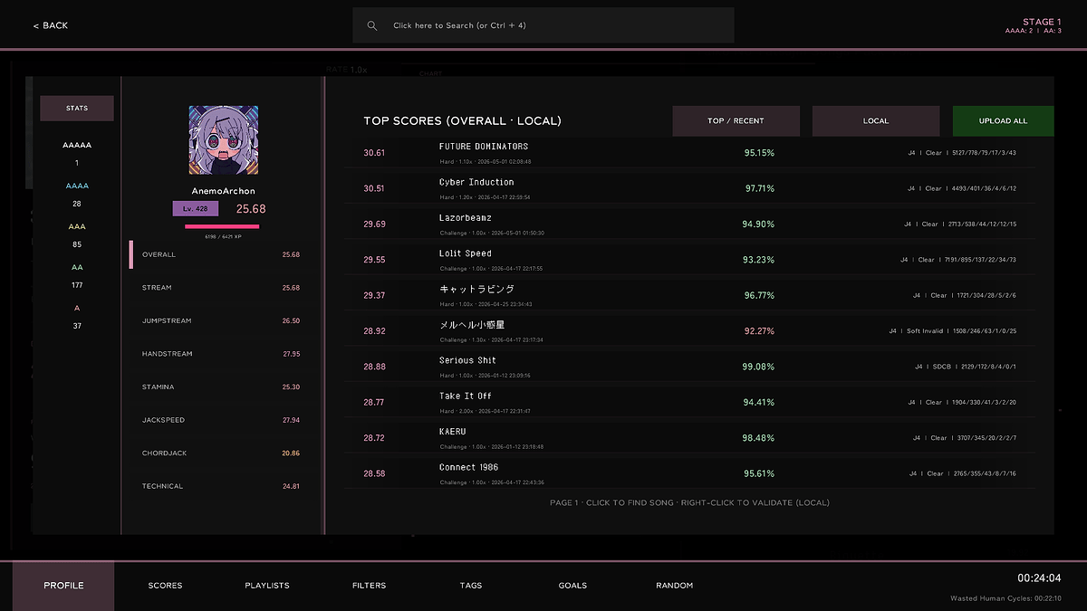Select the OVERALL skillset row
Image resolution: width=1087 pixels, height=611 pixels.
tap(221, 254)
